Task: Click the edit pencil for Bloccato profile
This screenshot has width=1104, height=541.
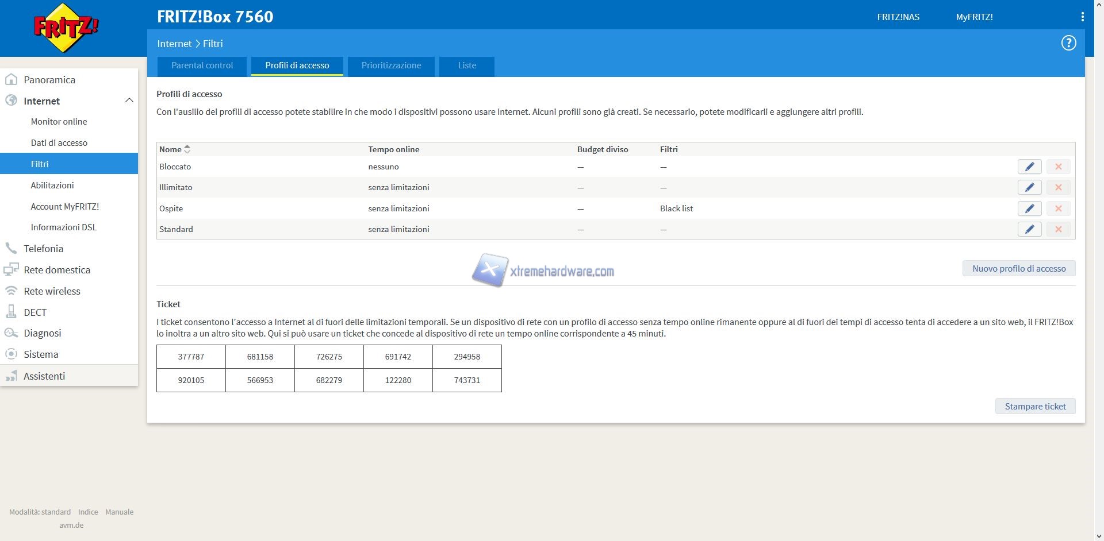Action: pos(1029,167)
